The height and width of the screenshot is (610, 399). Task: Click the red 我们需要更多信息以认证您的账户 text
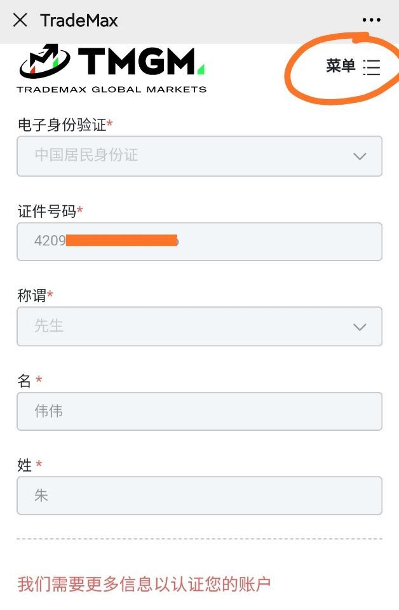pos(144,584)
